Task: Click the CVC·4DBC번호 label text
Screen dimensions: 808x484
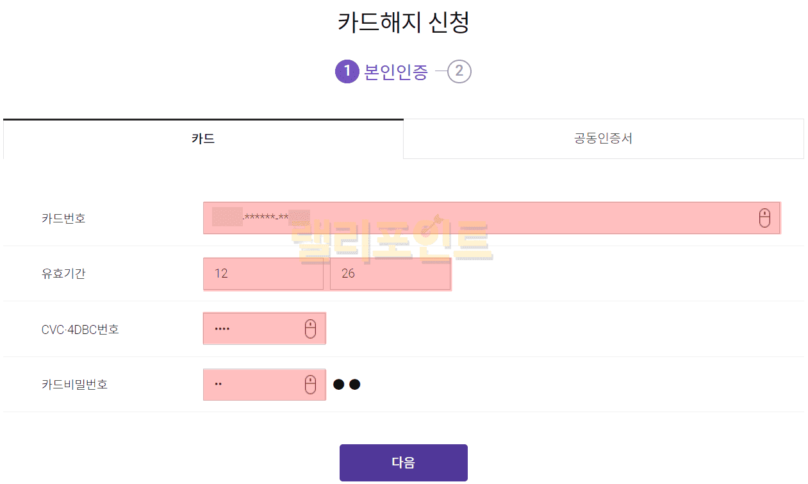Action: coord(80,330)
